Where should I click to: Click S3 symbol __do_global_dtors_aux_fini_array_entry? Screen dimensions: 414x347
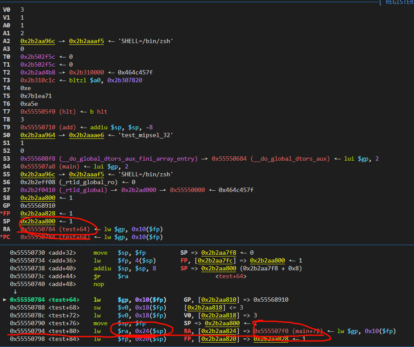coord(128,158)
